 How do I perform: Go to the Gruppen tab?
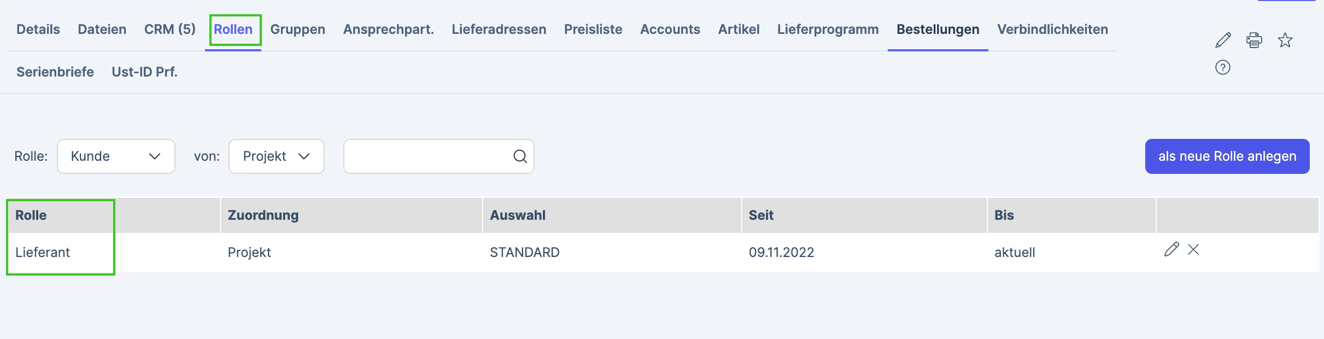point(298,30)
